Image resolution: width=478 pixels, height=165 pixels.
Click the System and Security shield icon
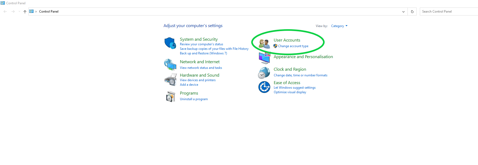click(x=170, y=43)
